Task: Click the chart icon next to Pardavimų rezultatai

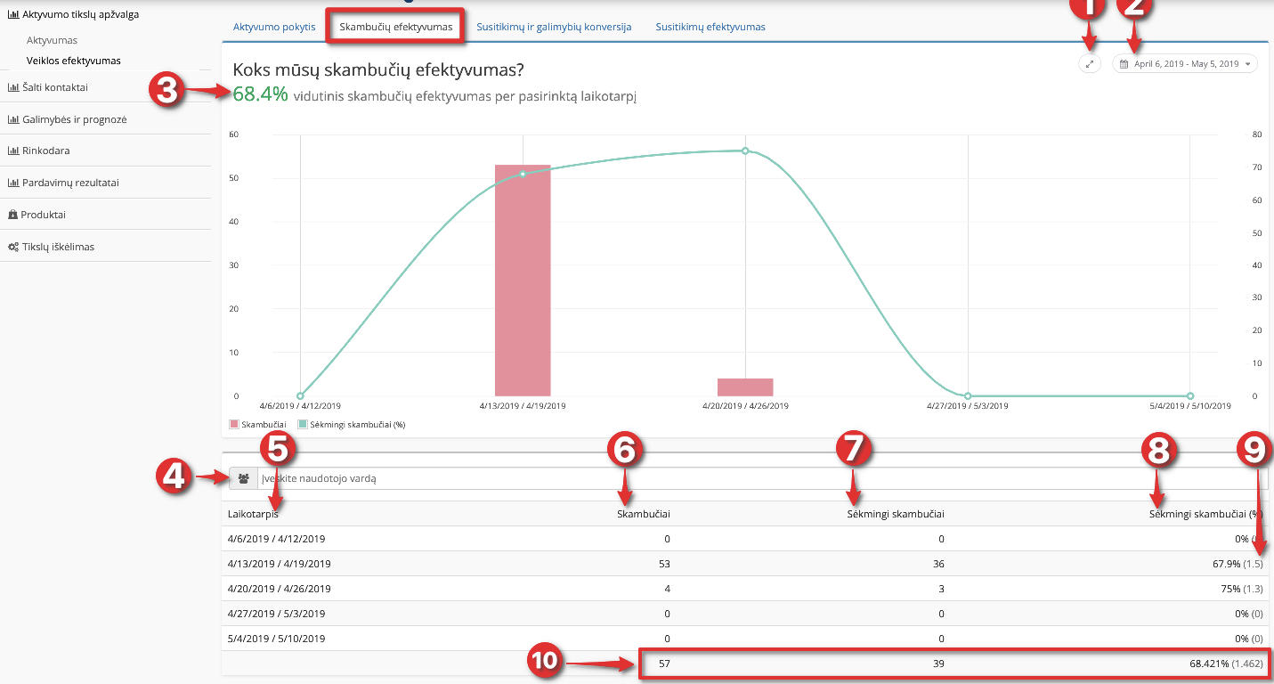Action: pyautogui.click(x=13, y=183)
